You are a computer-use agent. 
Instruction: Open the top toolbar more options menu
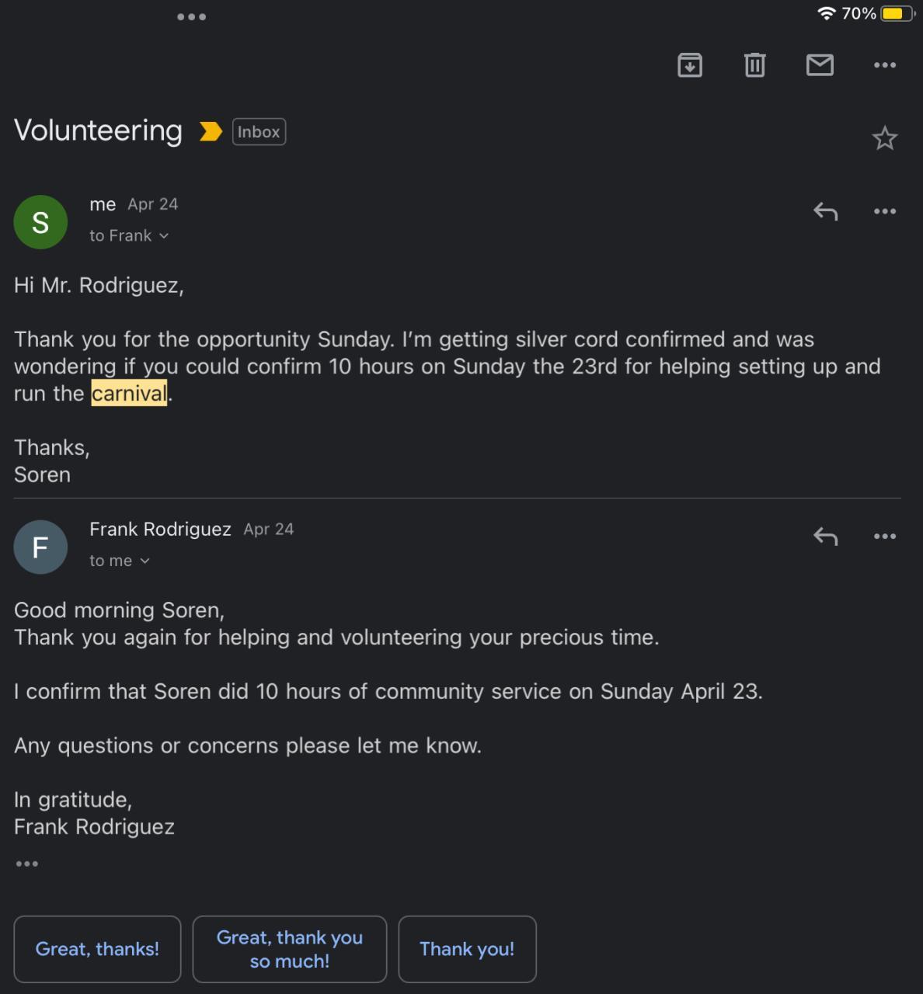click(x=885, y=65)
